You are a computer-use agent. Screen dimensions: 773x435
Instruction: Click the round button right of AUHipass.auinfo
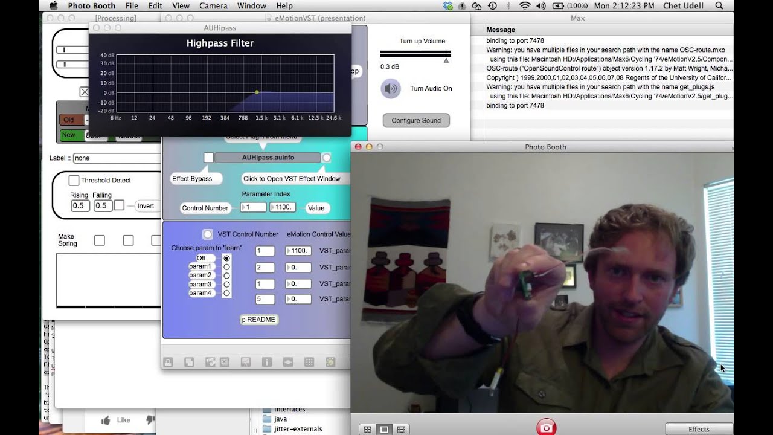[x=326, y=158]
